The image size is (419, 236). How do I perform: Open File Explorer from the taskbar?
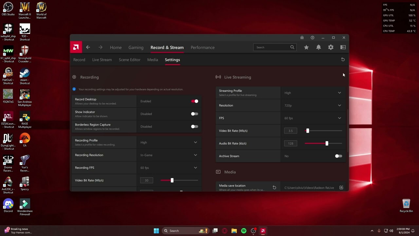click(234, 231)
